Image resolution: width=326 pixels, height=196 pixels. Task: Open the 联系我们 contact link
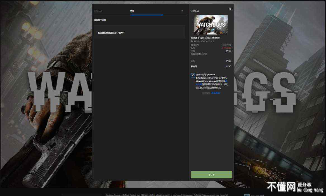coord(215,93)
